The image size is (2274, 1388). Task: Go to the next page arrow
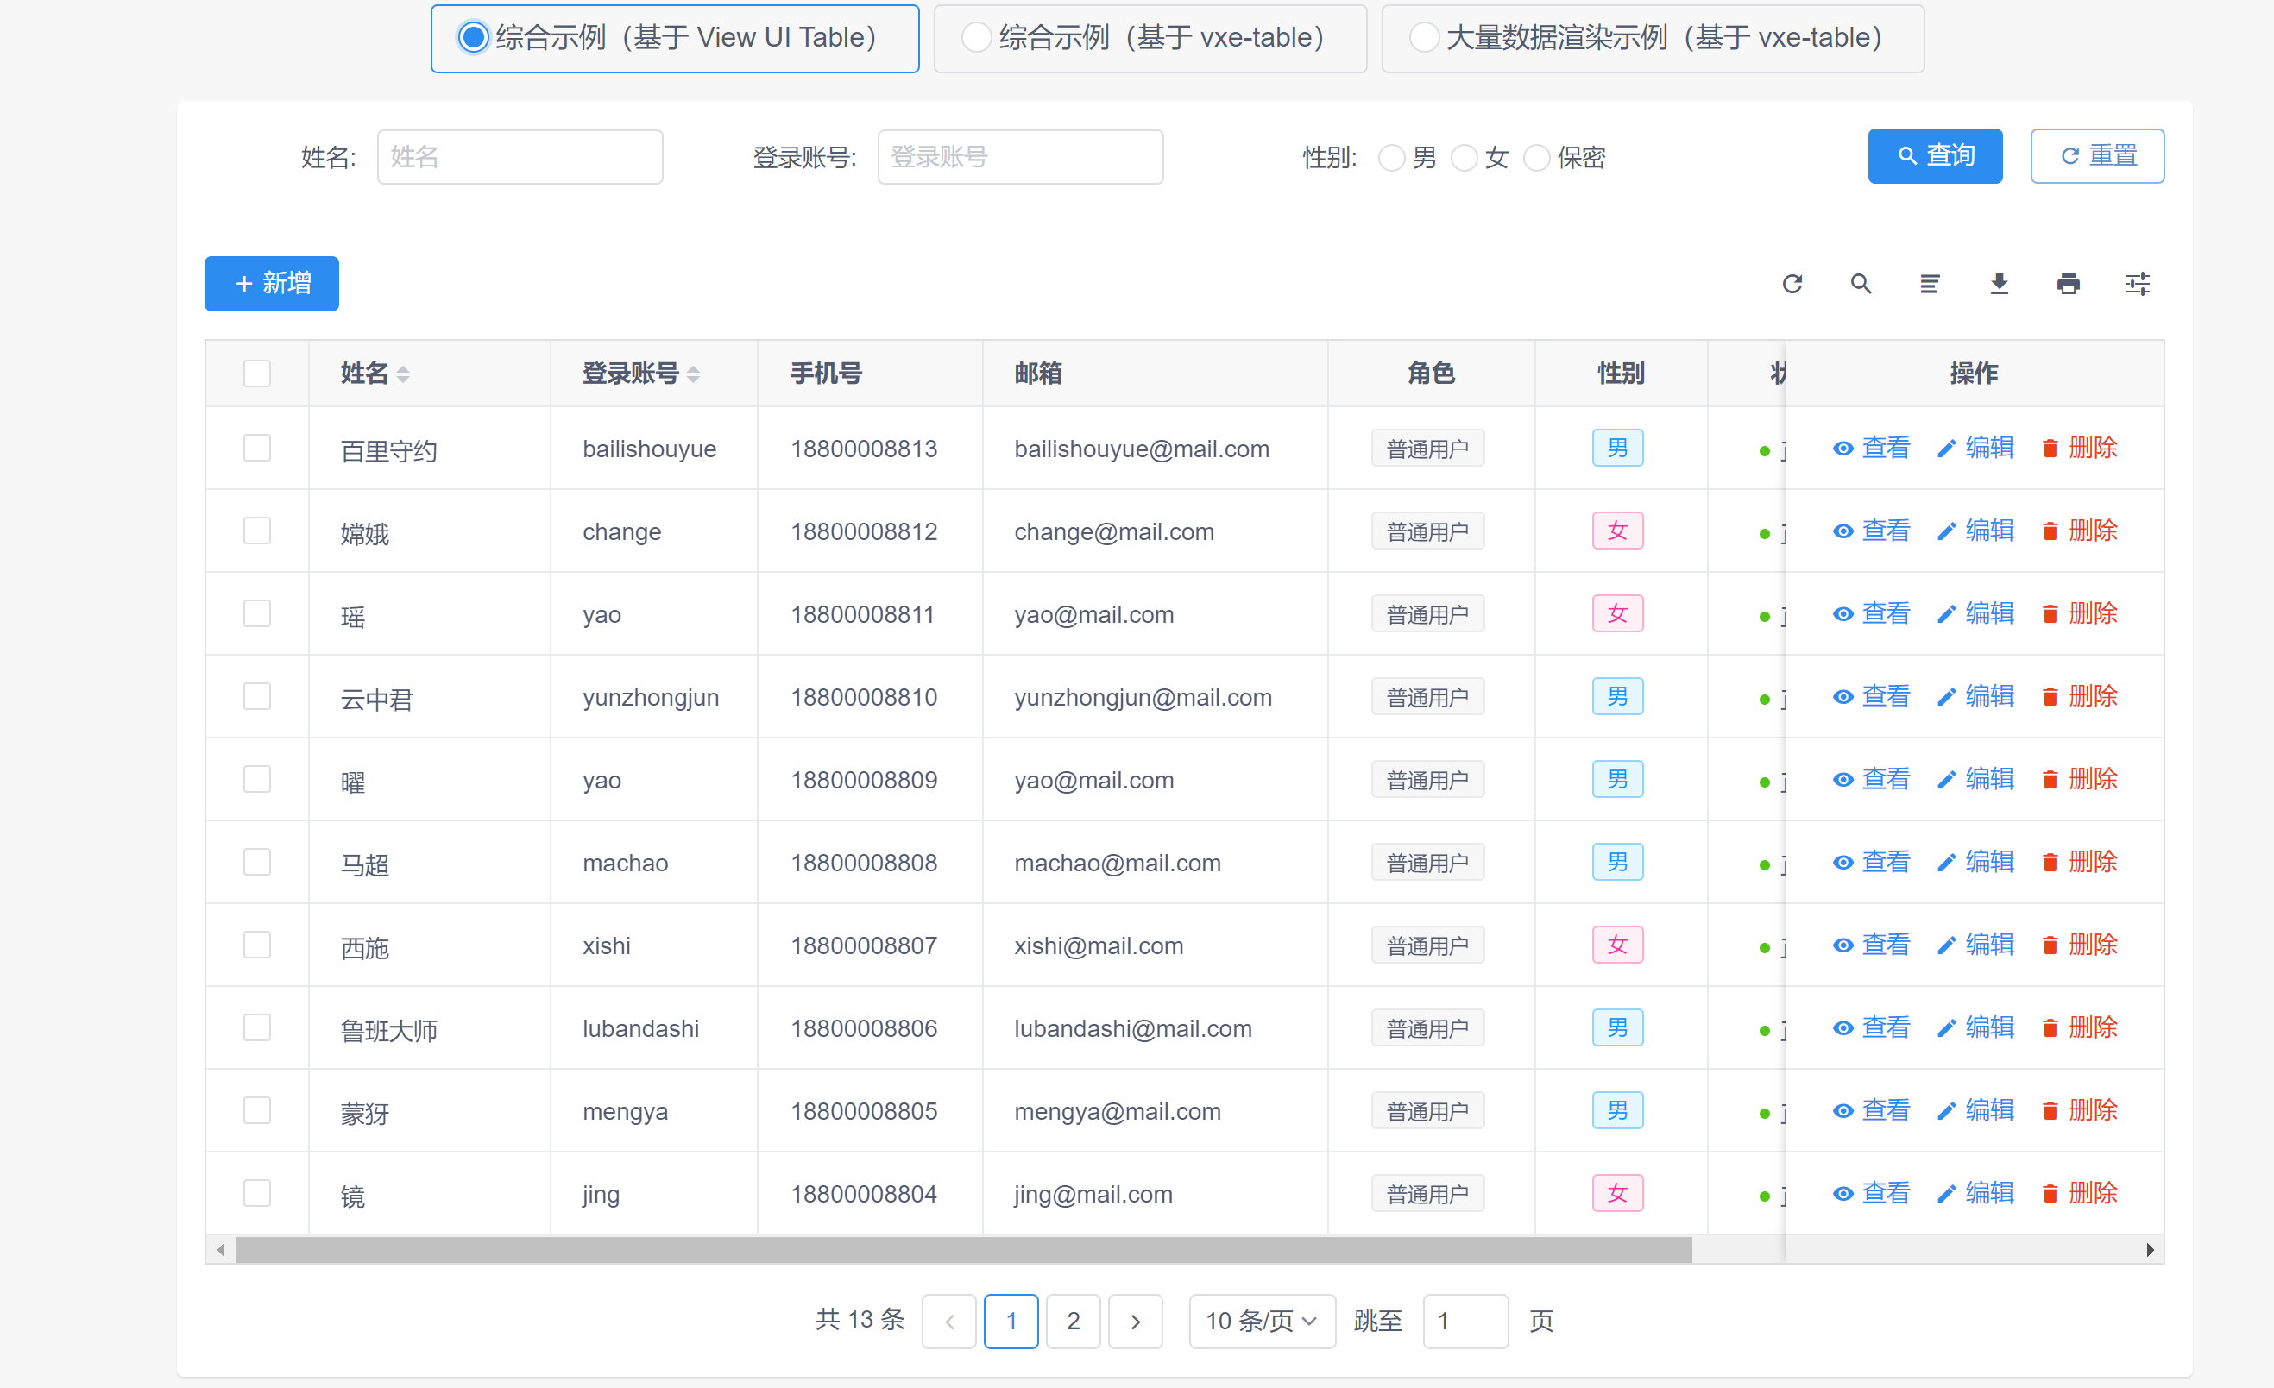coord(1135,1322)
